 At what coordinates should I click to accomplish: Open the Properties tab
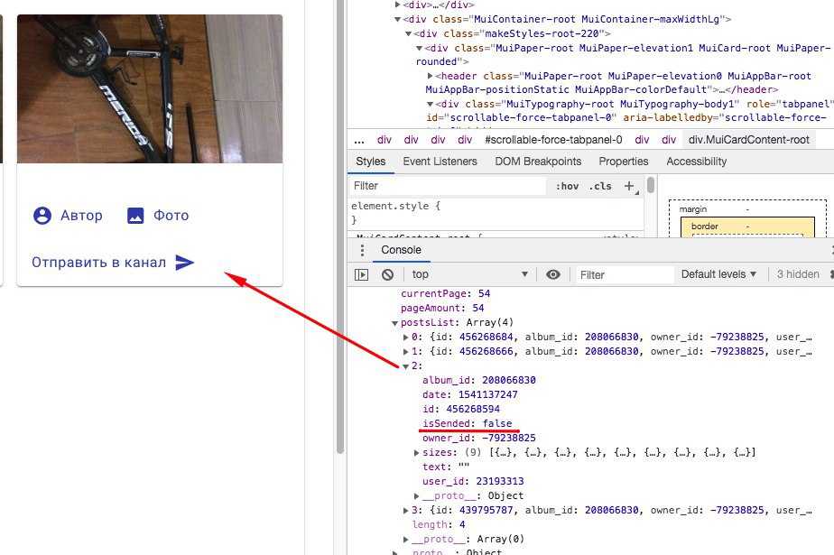click(624, 162)
